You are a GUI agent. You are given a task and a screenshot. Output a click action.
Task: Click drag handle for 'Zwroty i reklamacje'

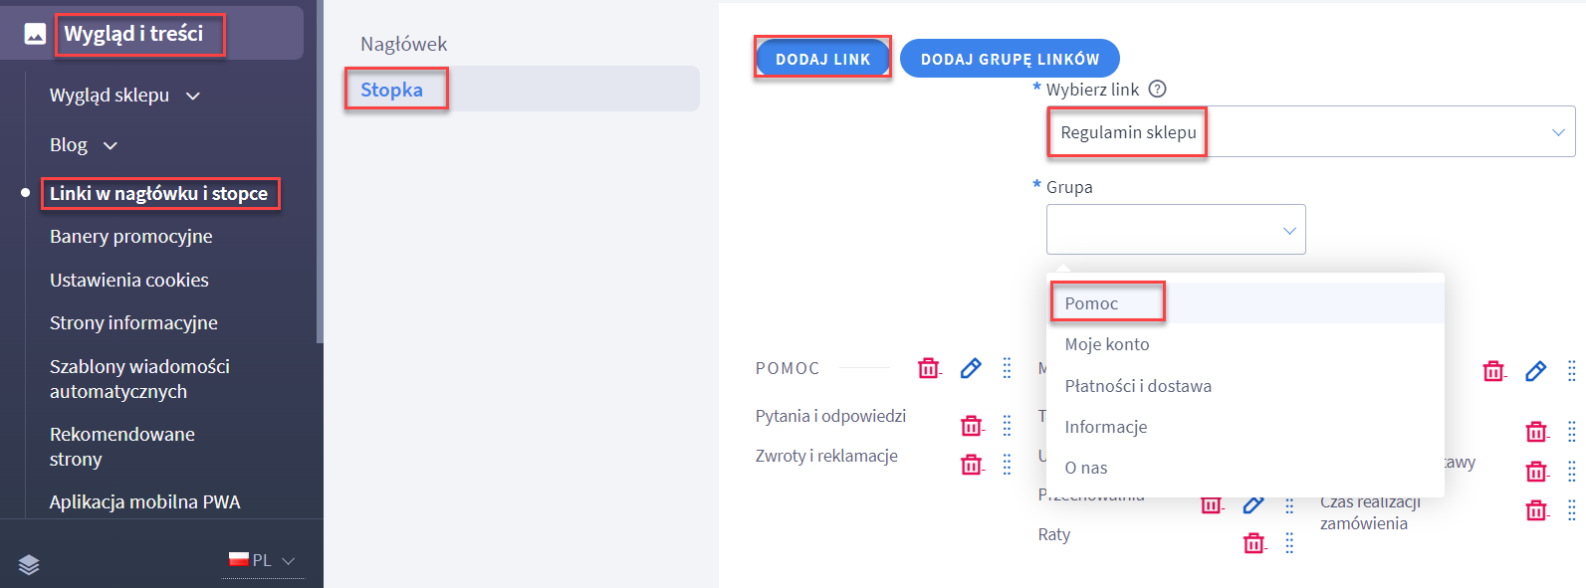click(x=1007, y=465)
